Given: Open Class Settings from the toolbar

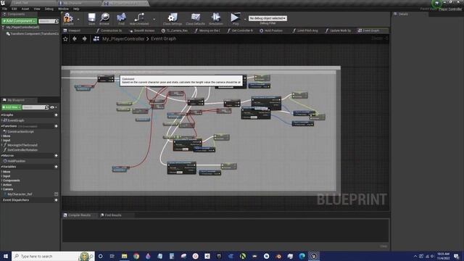Looking at the screenshot, I should tap(173, 18).
